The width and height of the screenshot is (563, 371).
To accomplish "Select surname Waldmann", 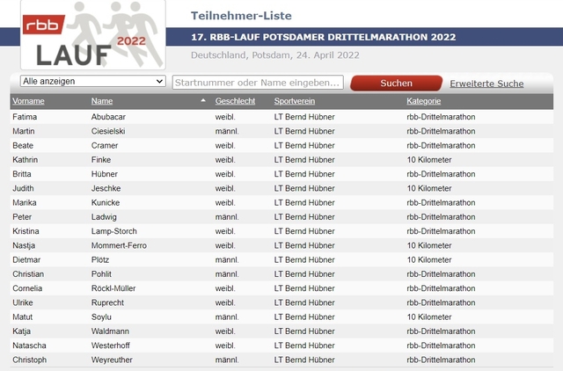I will 110,331.
